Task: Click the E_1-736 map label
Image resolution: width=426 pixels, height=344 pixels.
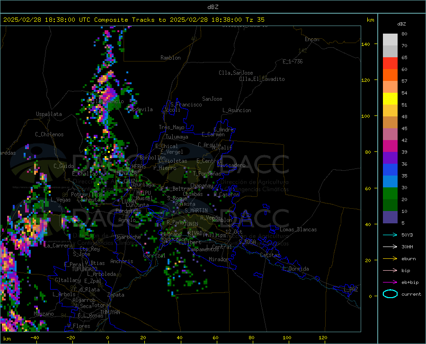Action: coord(293,62)
